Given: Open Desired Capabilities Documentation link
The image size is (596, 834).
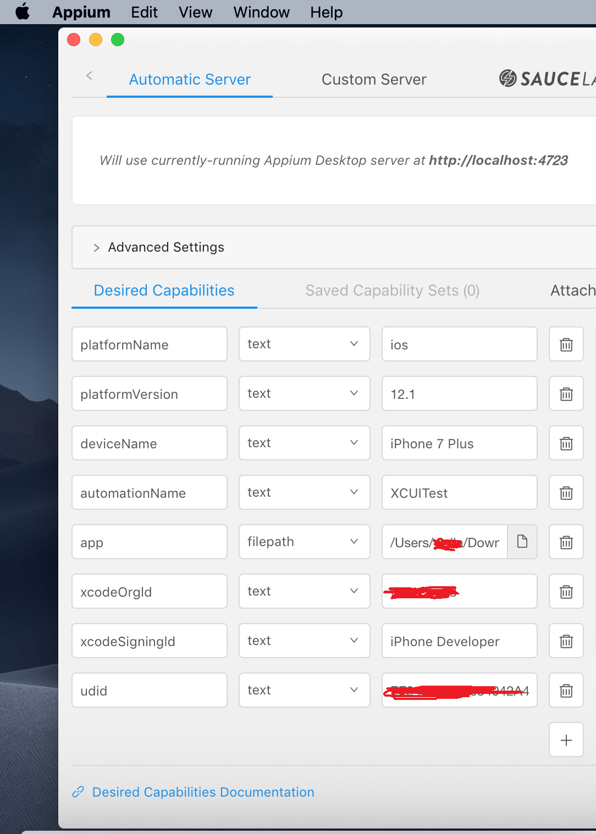Looking at the screenshot, I should click(x=203, y=792).
